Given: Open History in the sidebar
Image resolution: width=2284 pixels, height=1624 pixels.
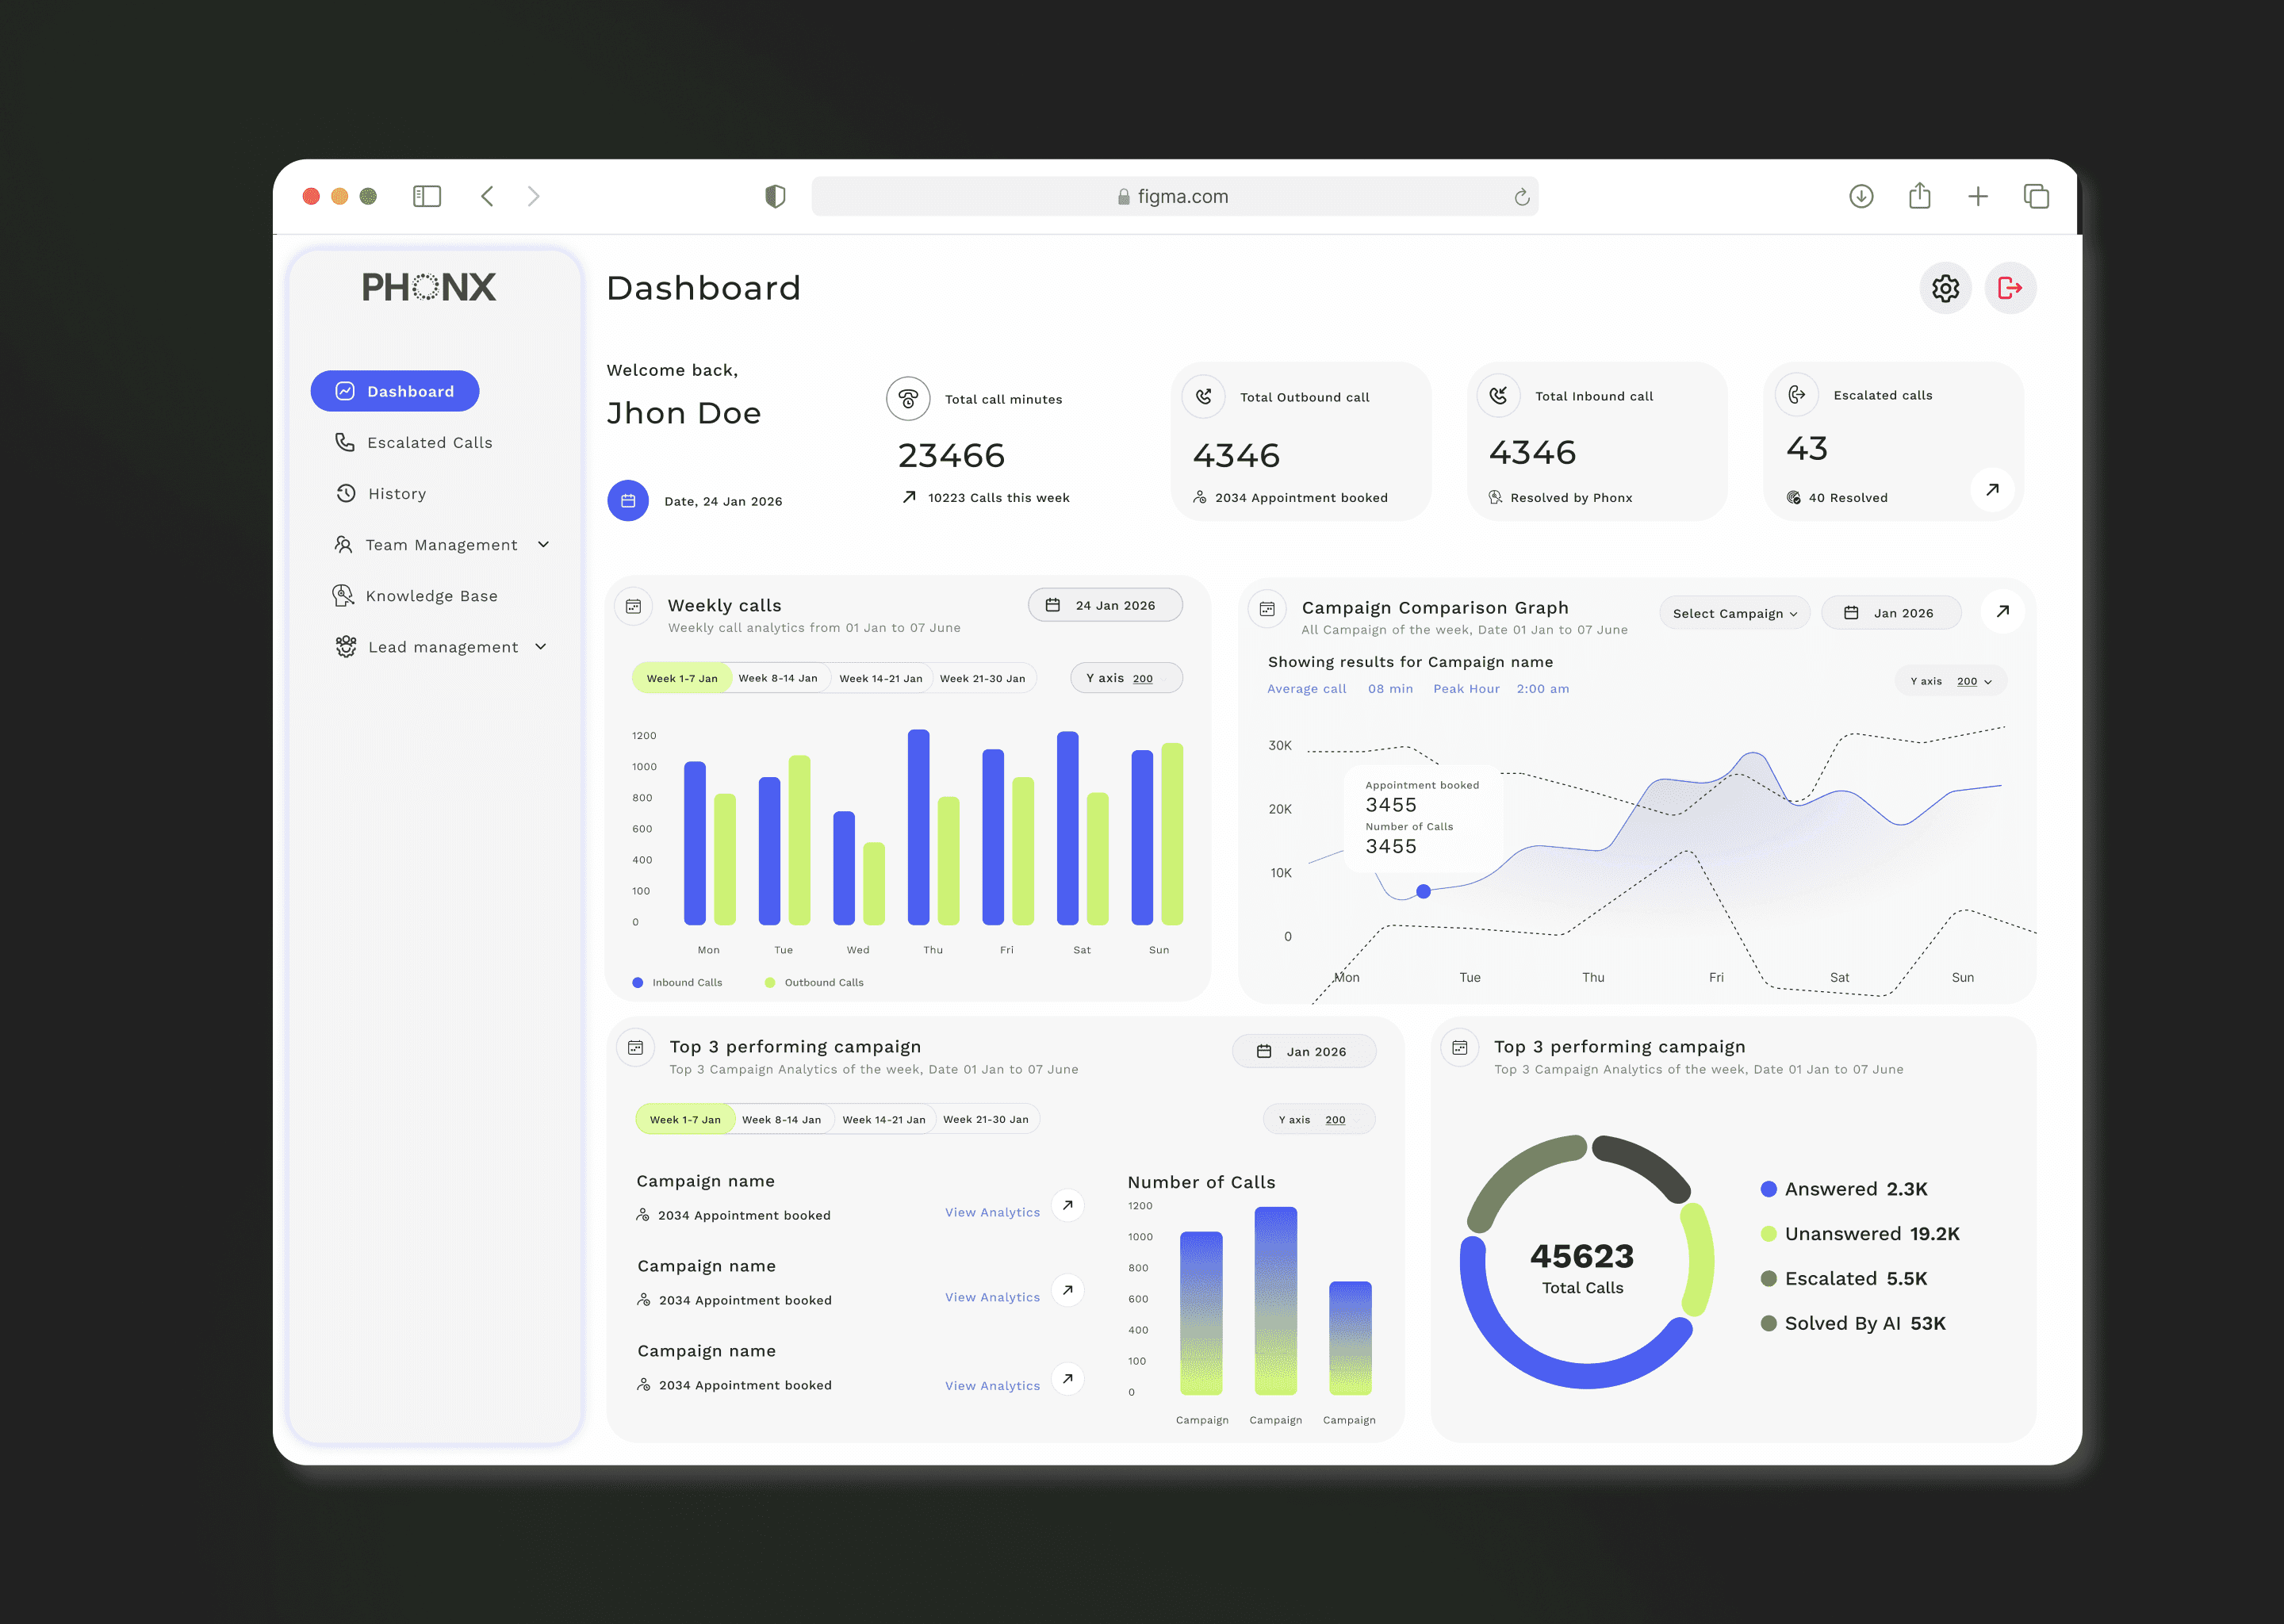Looking at the screenshot, I should pyautogui.click(x=381, y=493).
